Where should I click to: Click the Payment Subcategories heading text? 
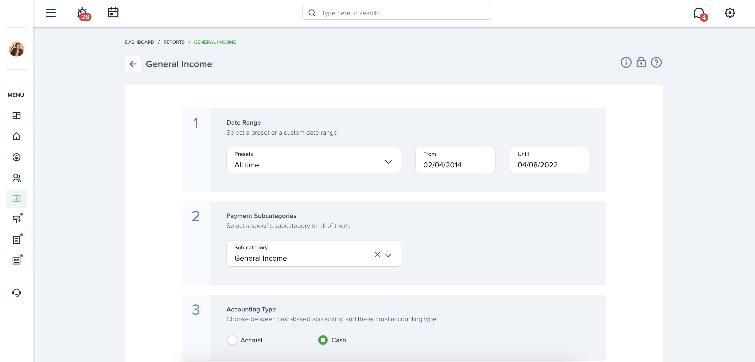coord(261,216)
